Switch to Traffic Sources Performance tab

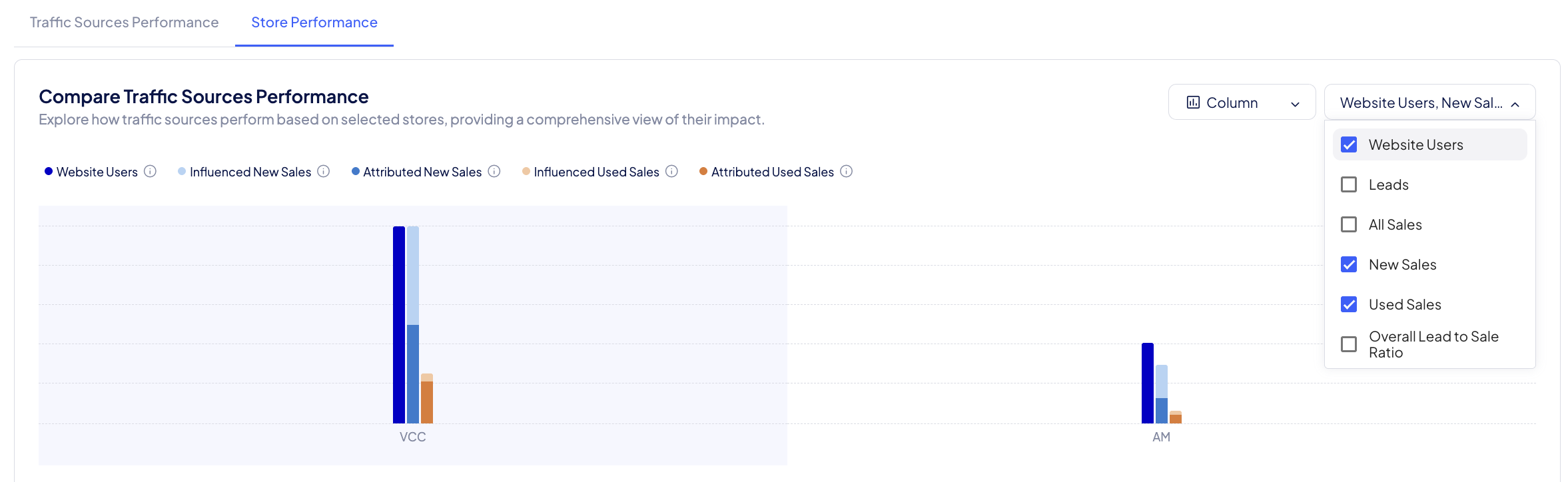(124, 23)
